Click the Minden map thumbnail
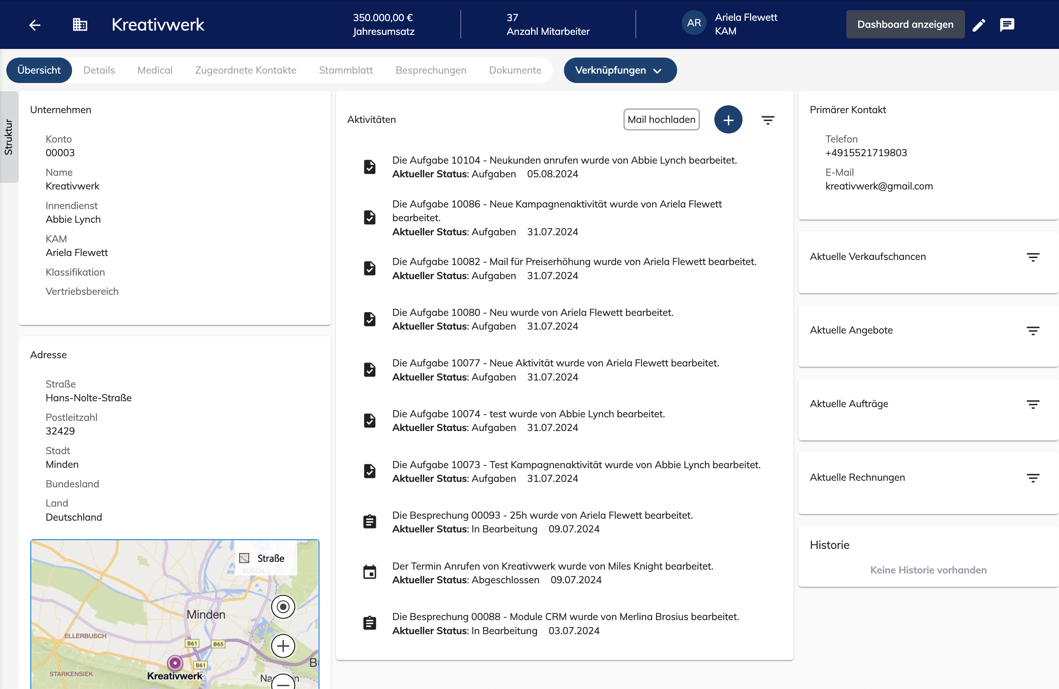Screen dimensions: 1059x689 (175, 614)
